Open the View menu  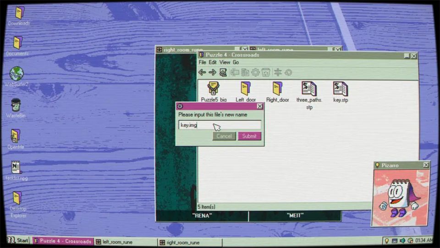pyautogui.click(x=225, y=62)
